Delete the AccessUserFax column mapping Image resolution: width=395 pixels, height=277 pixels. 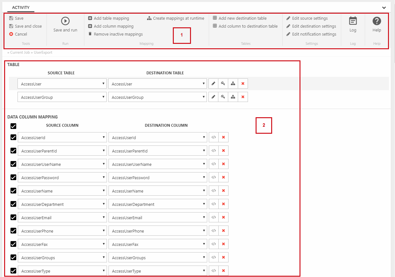pos(223,244)
